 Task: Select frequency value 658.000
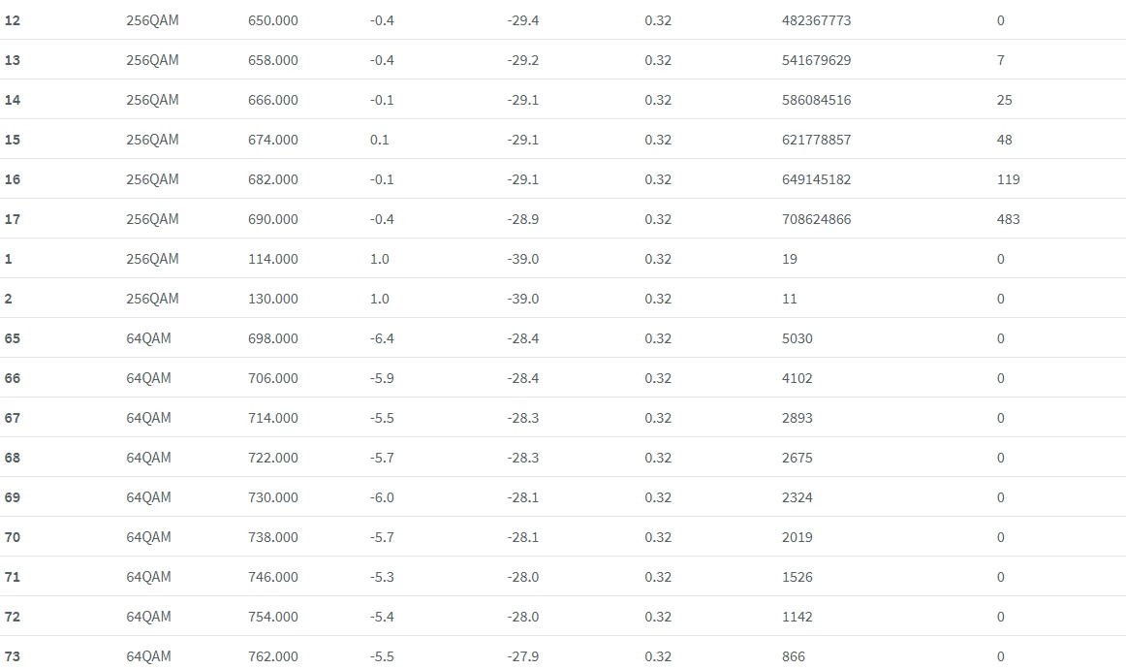273,60
